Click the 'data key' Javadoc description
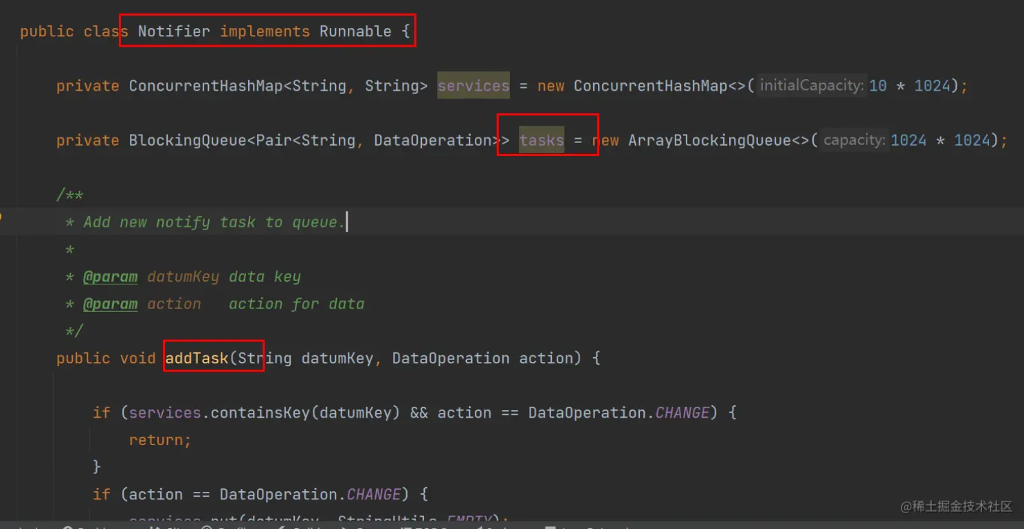 265,277
